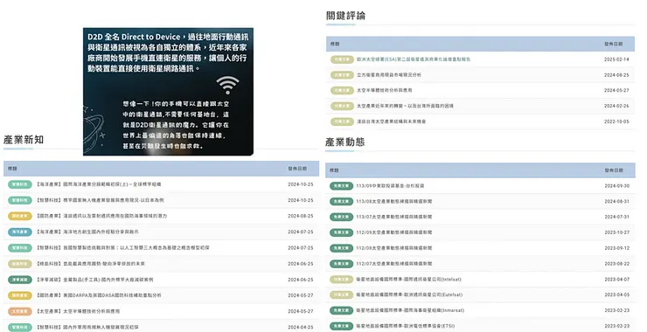Click the 免費文章 tag on ETSI row

(x=342, y=326)
